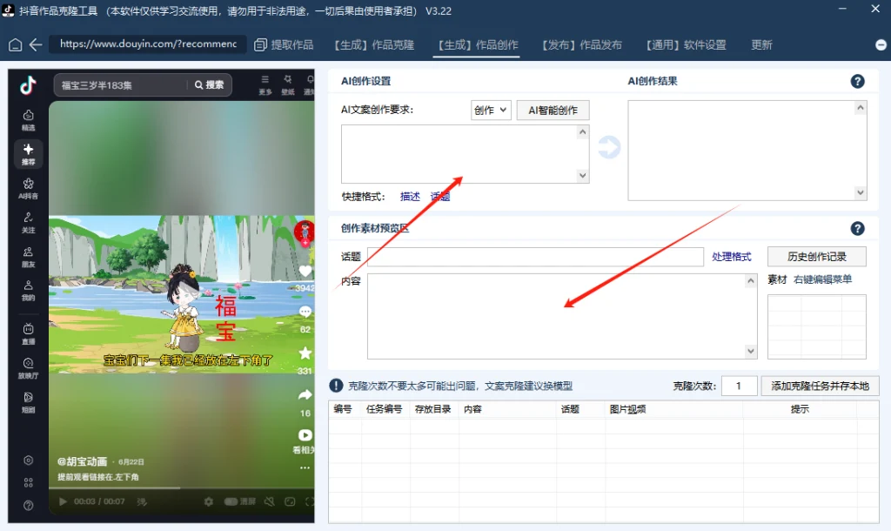Click the round minus icon at top right

[x=881, y=45]
